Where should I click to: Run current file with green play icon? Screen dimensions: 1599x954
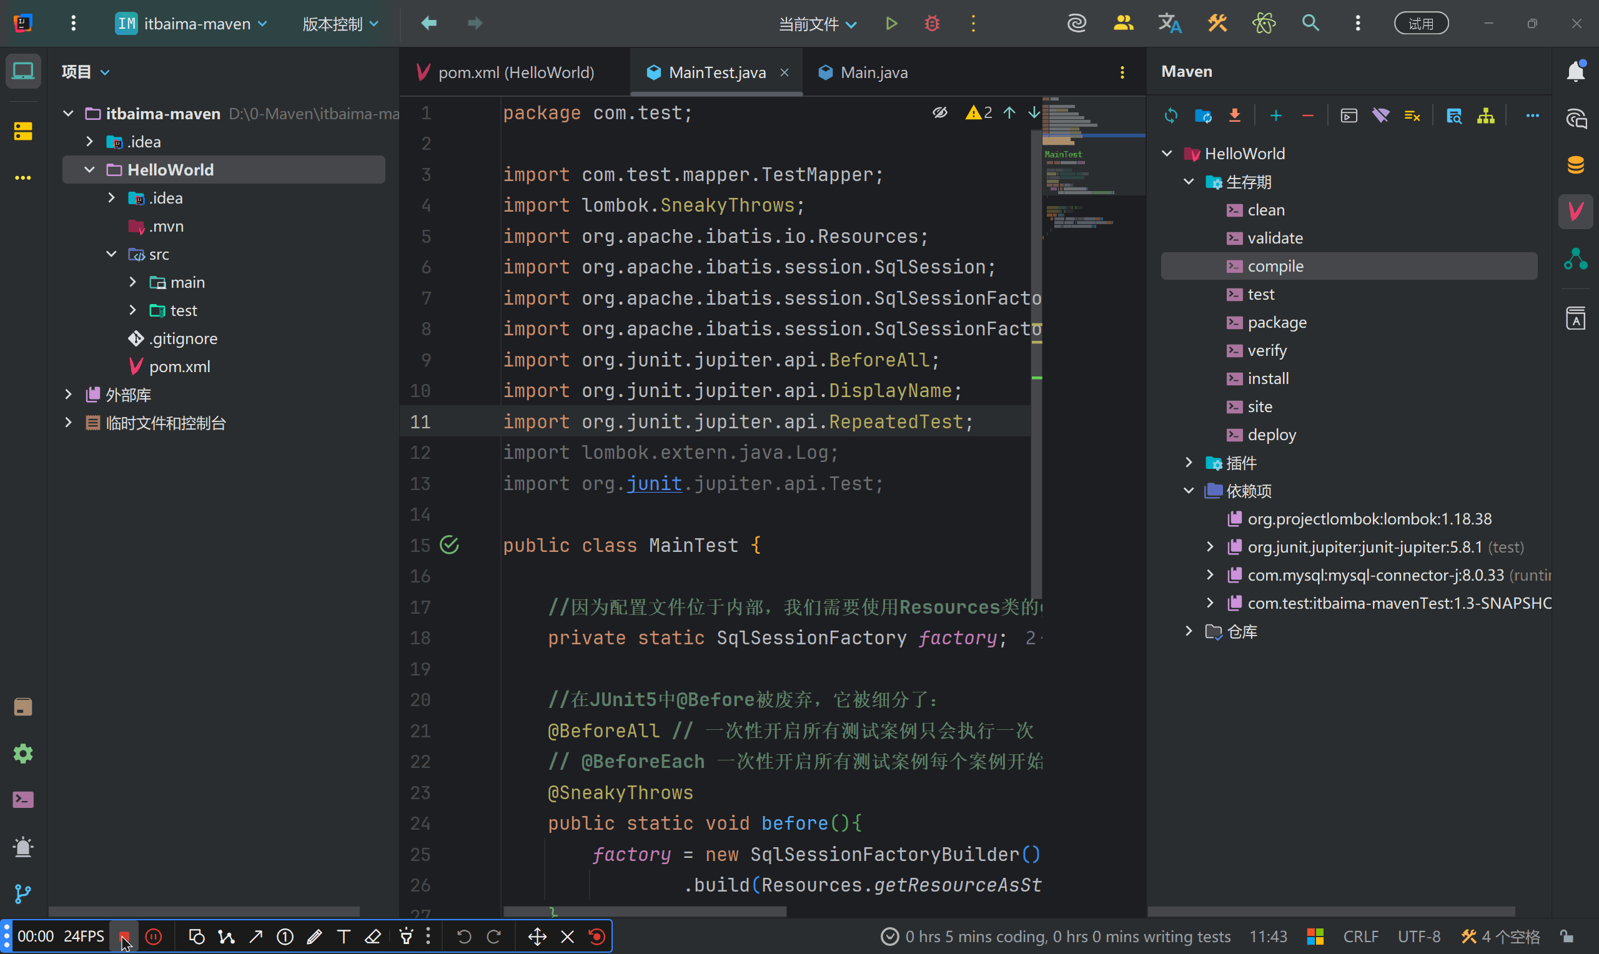point(891,24)
